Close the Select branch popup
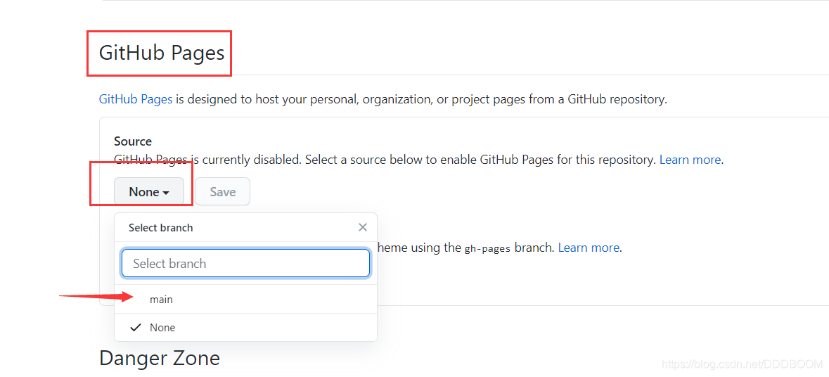Viewport: 829px width, 377px height. (363, 227)
